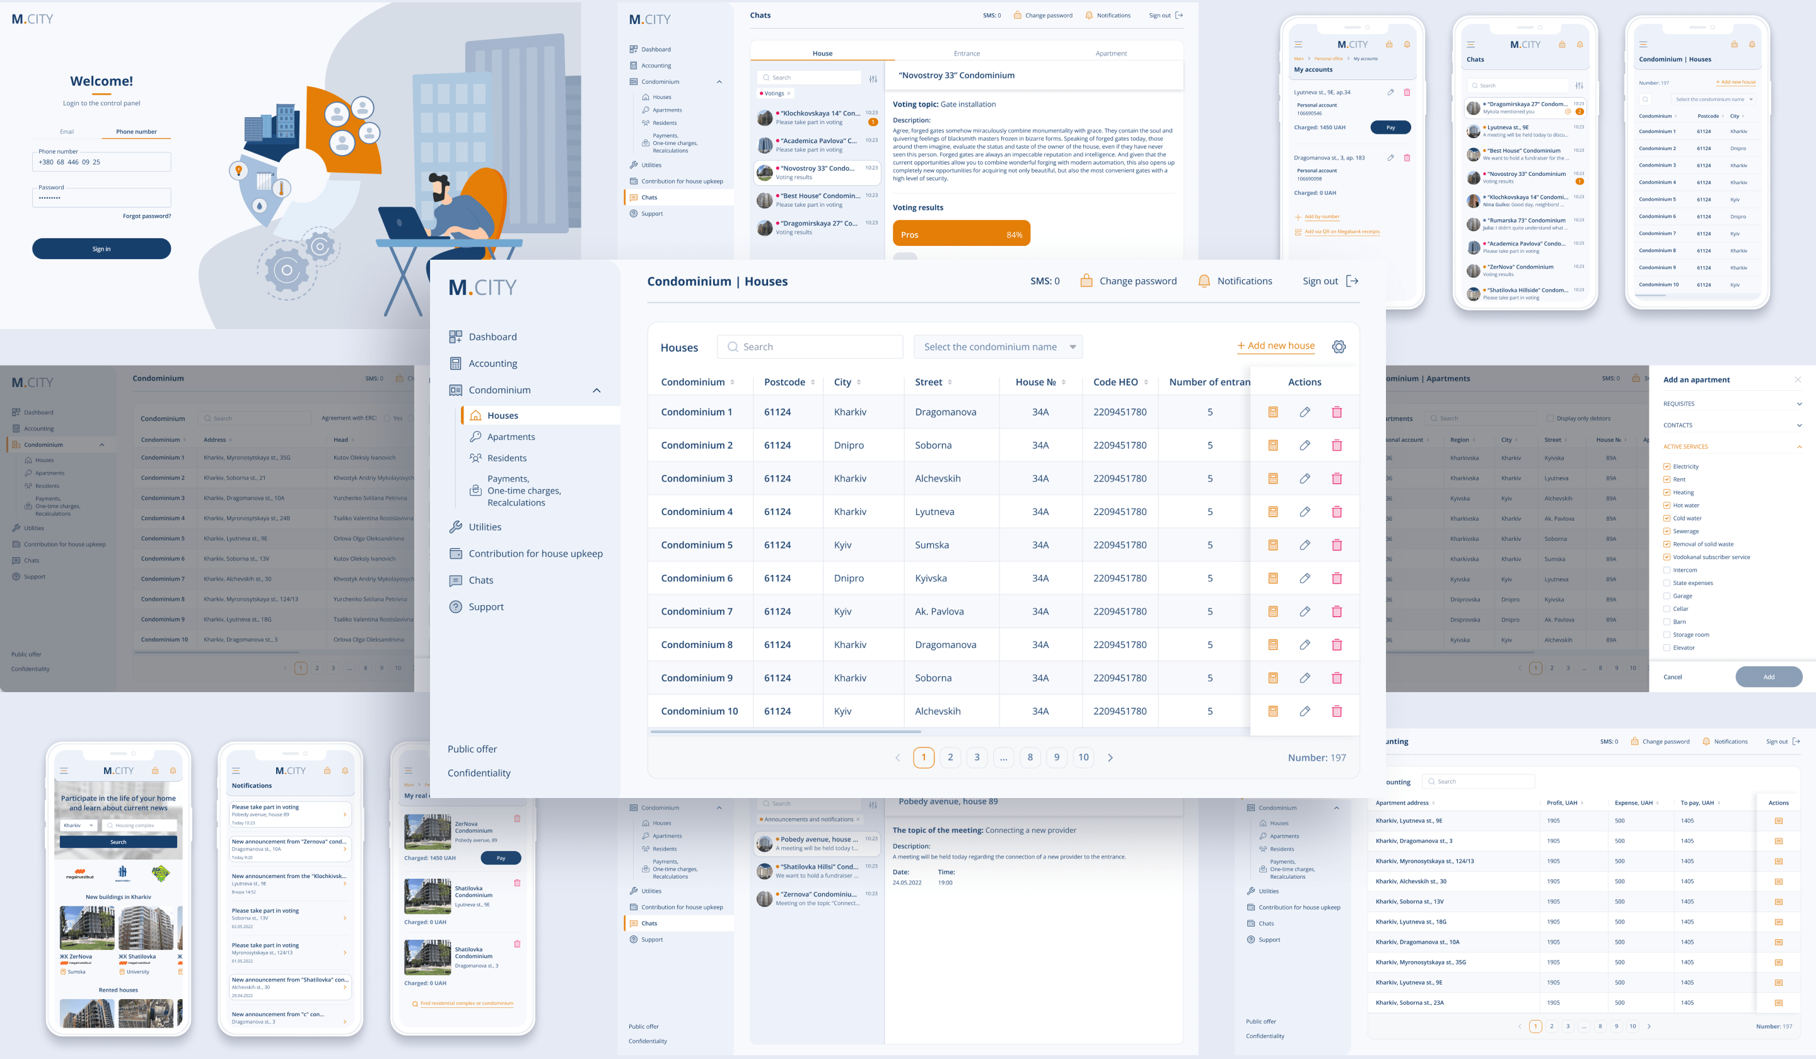Screen dimensions: 1816x1059
Task: Click the edit pencil for Condominium 5 row
Action: click(1305, 545)
